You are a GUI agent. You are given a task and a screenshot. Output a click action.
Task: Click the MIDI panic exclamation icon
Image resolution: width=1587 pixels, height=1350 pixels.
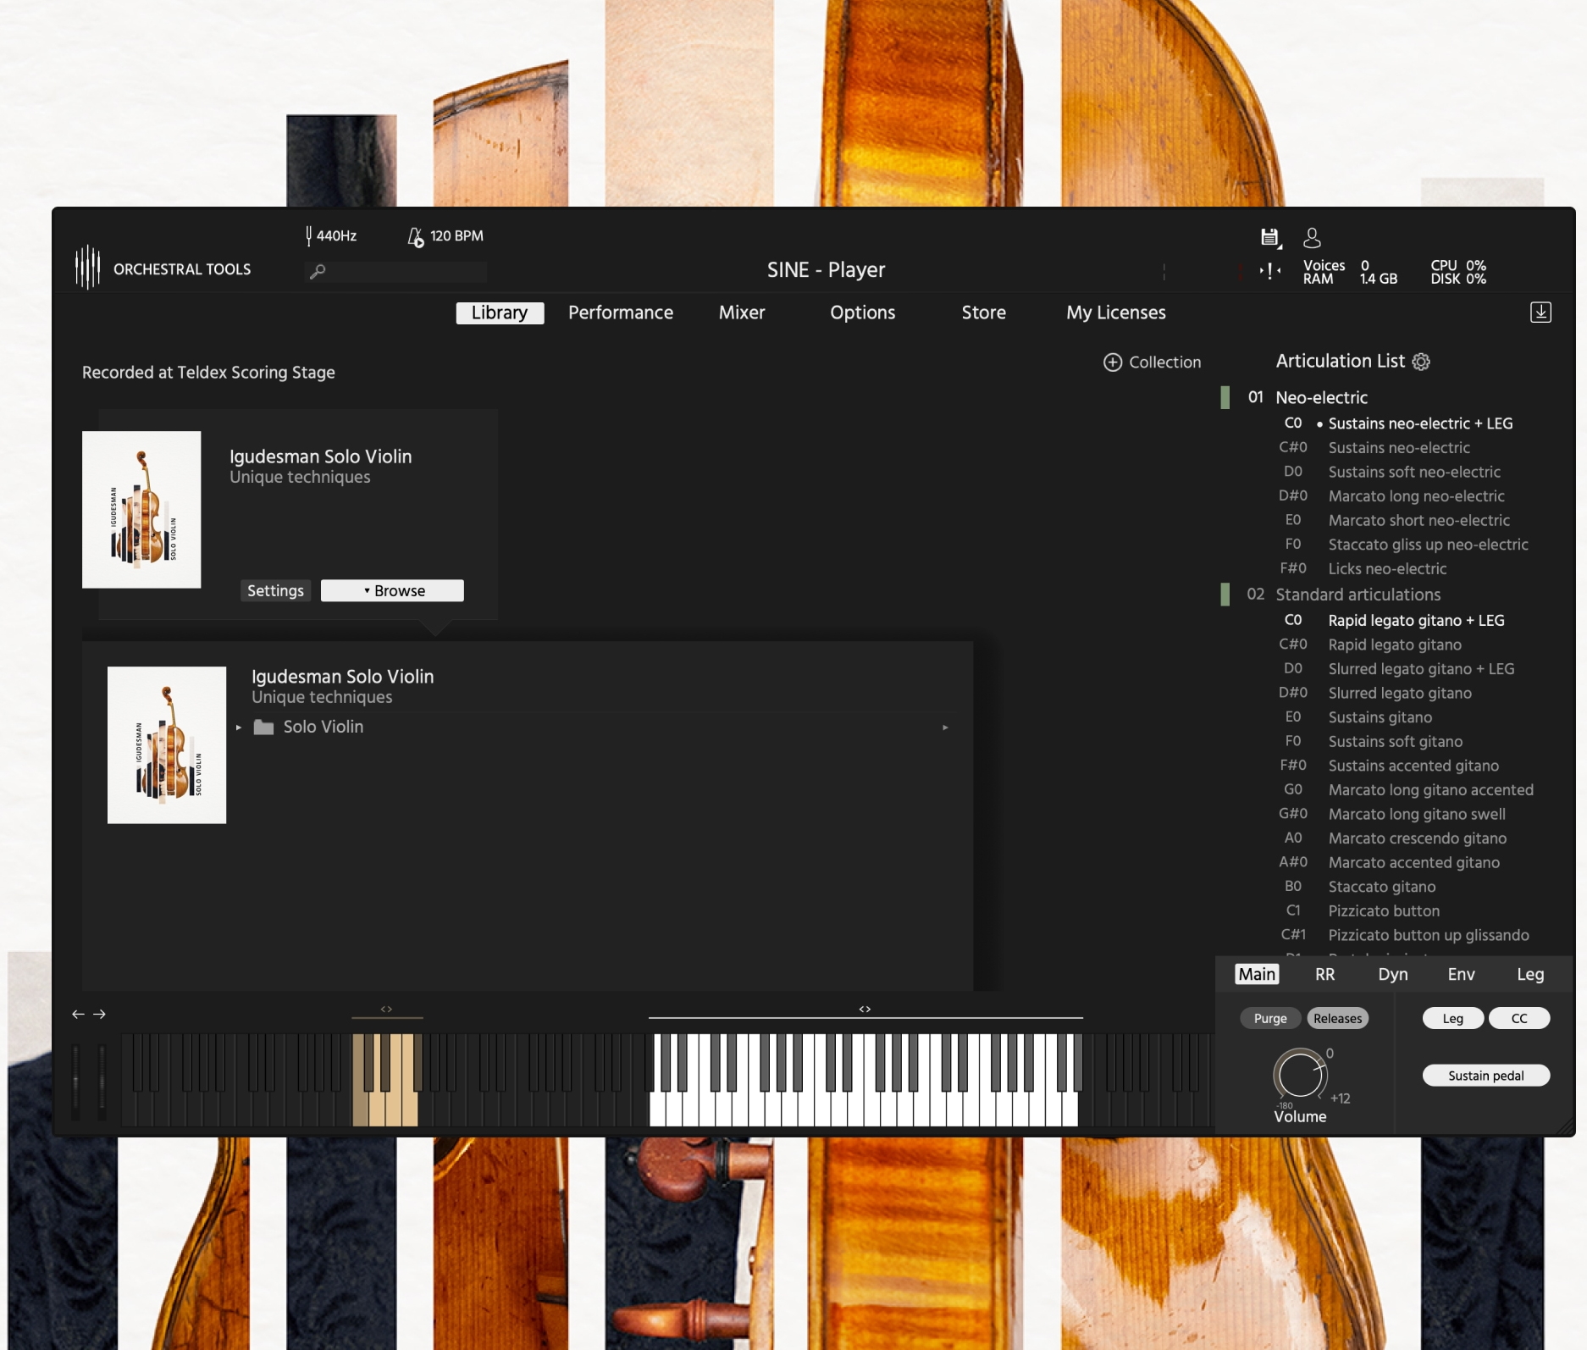click(x=1269, y=271)
